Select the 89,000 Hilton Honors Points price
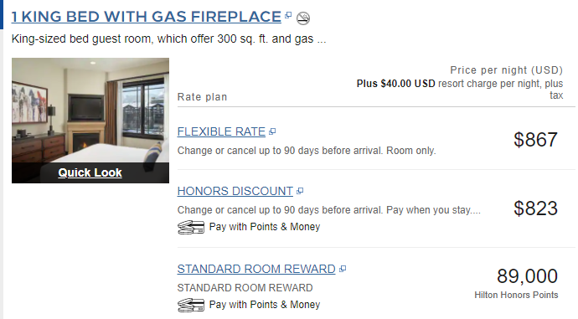This screenshot has height=319, width=578. pyautogui.click(x=527, y=276)
